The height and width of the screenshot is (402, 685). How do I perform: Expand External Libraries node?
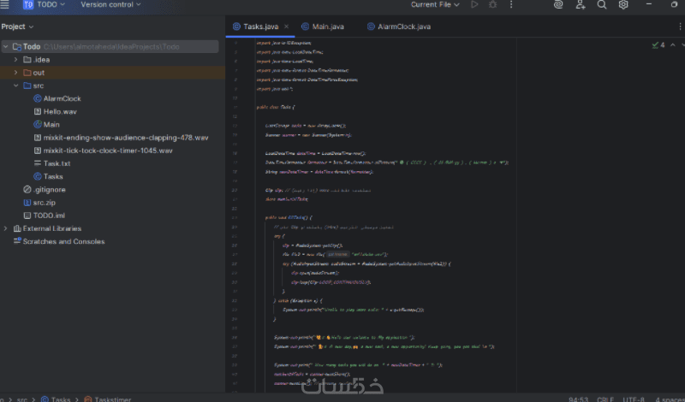tap(6, 228)
